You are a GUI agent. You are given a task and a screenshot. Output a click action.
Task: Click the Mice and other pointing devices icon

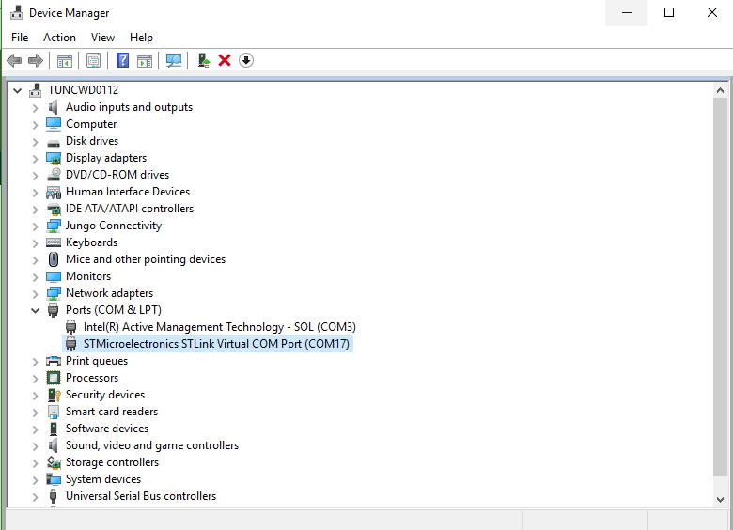(54, 259)
